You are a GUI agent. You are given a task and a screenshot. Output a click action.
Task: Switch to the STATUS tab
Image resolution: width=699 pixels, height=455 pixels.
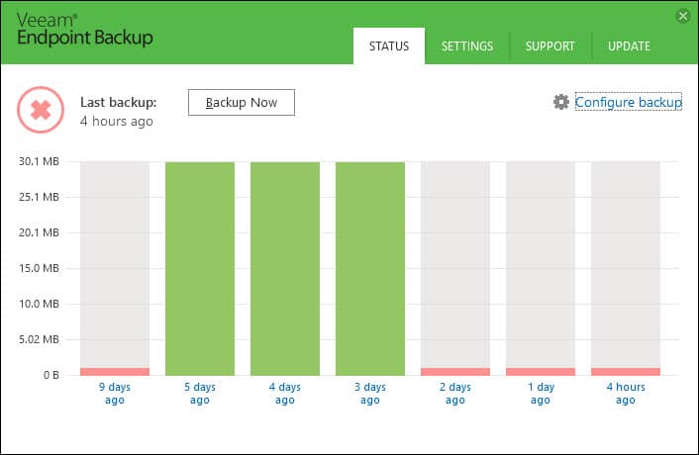(x=389, y=45)
